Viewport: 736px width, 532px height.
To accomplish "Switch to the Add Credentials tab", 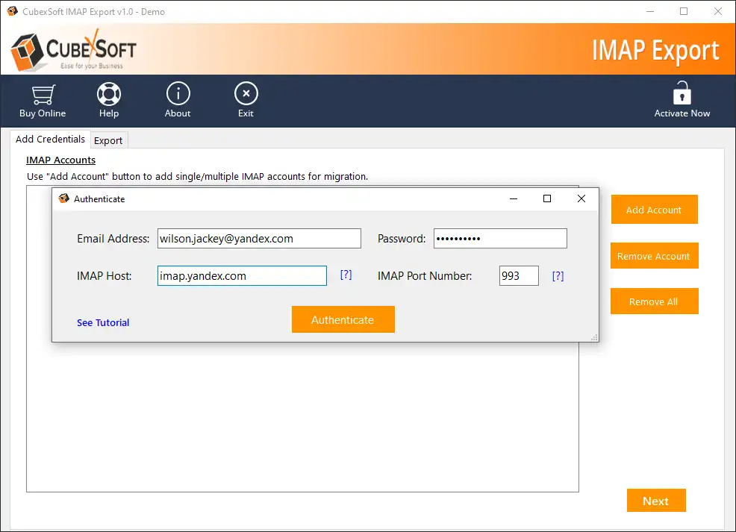I will (x=50, y=140).
